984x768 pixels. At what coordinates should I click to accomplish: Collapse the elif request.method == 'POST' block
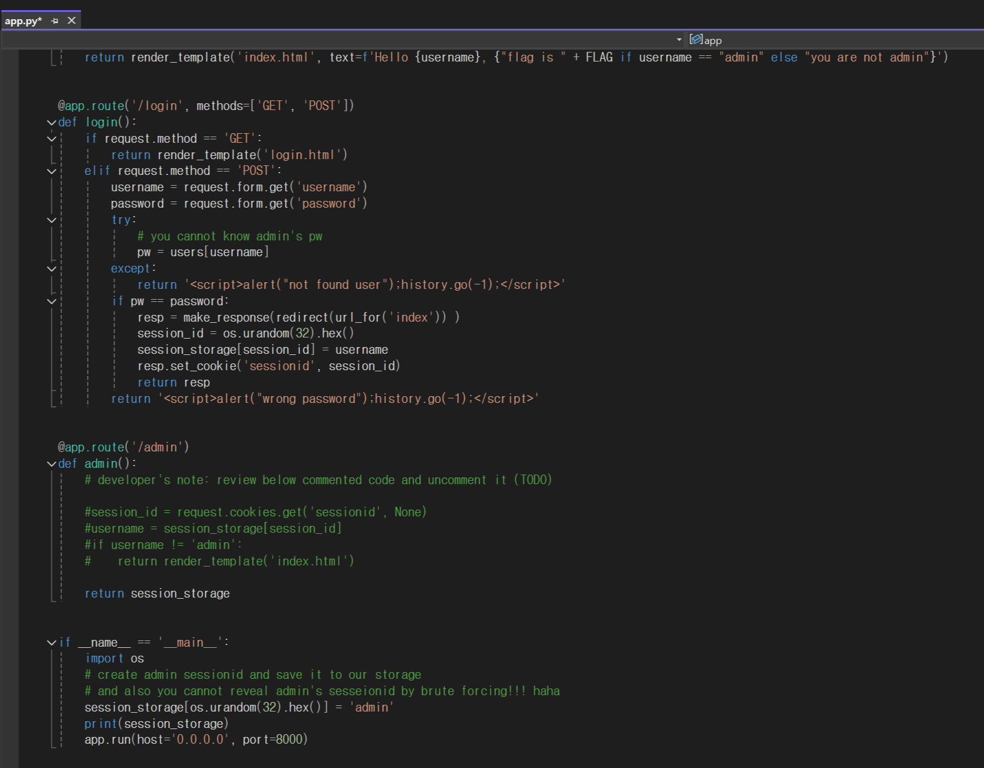point(52,171)
